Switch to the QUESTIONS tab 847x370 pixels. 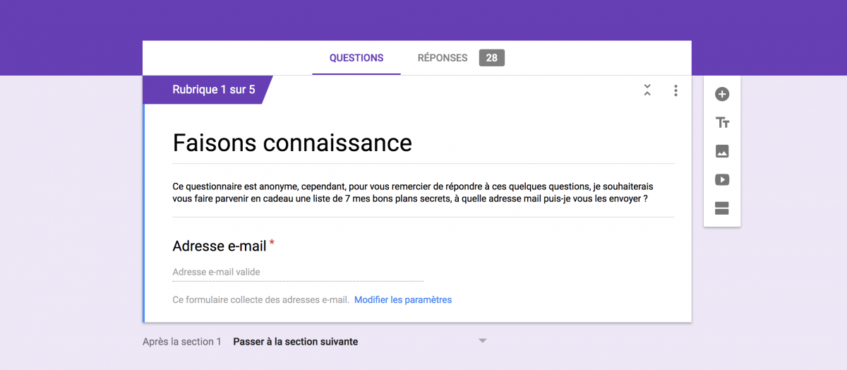356,58
